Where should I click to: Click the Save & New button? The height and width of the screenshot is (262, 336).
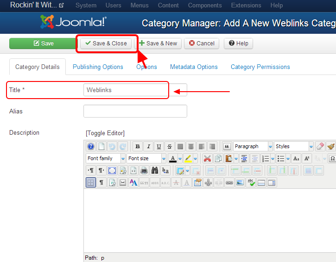(158, 44)
